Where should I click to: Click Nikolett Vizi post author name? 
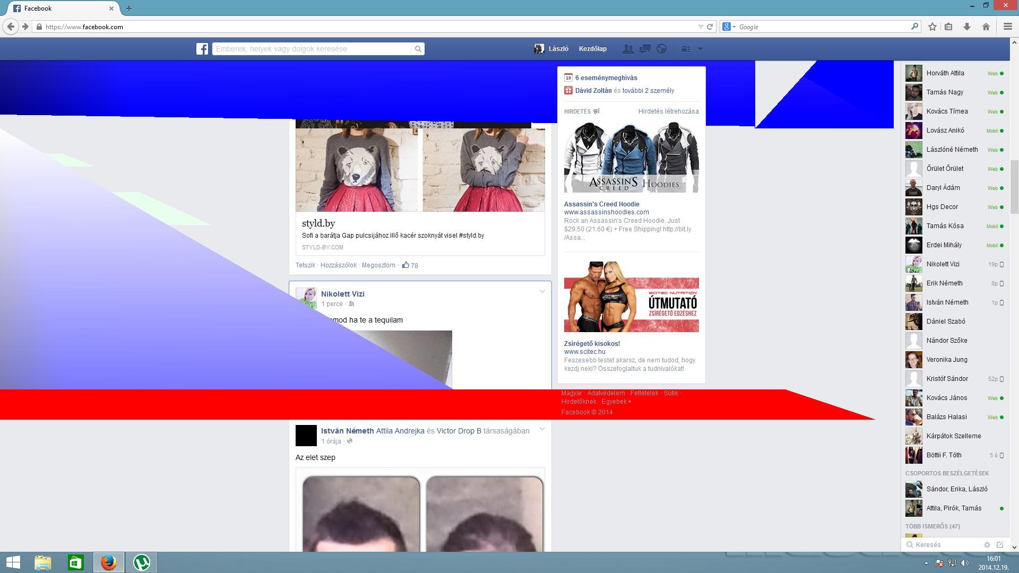pyautogui.click(x=342, y=294)
